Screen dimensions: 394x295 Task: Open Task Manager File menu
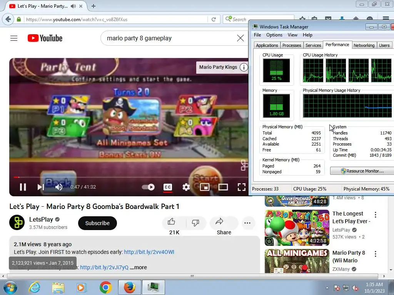point(257,35)
